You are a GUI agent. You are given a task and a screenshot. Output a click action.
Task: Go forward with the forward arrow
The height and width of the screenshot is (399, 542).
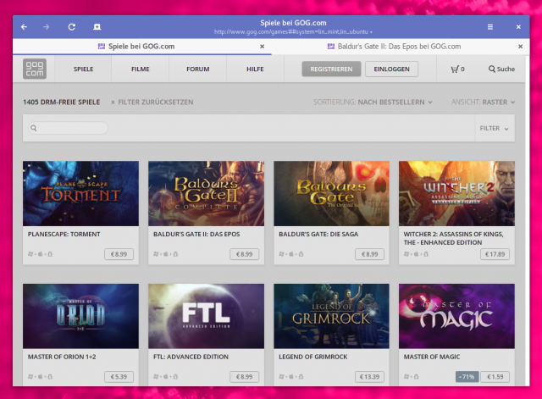click(x=46, y=26)
